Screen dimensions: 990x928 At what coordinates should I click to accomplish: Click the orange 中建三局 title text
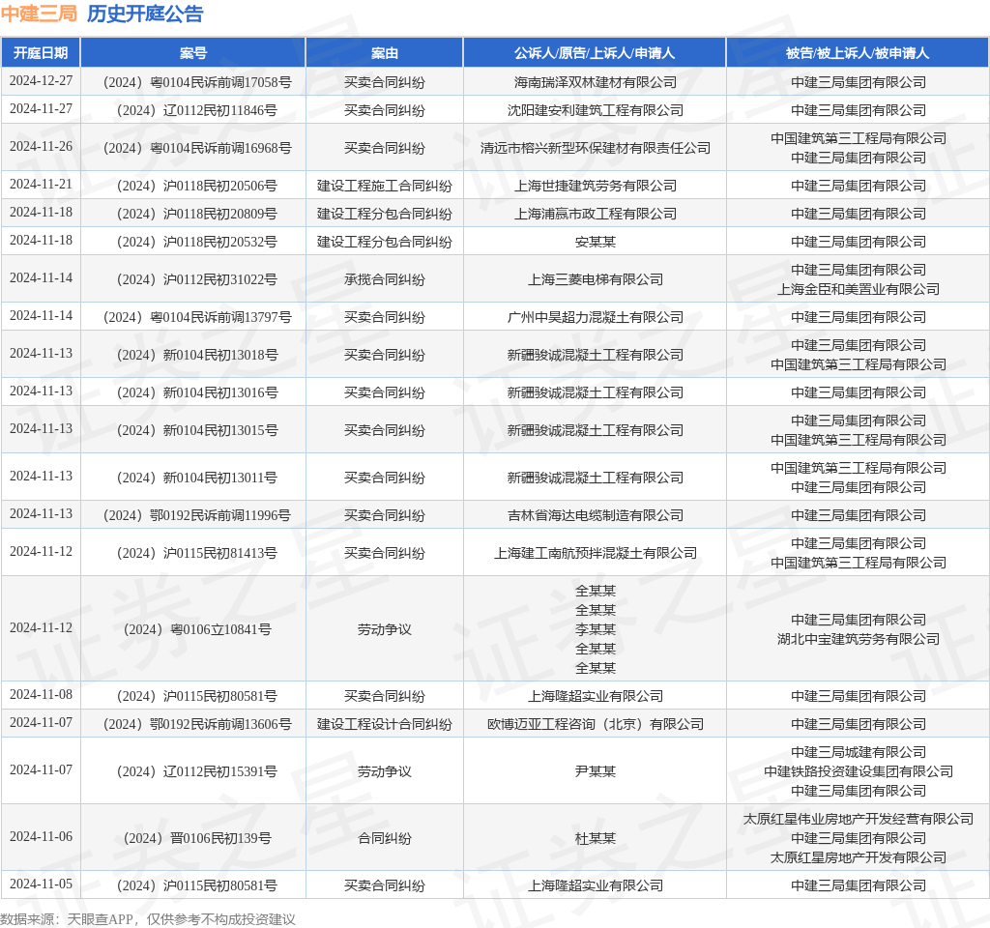[x=39, y=14]
